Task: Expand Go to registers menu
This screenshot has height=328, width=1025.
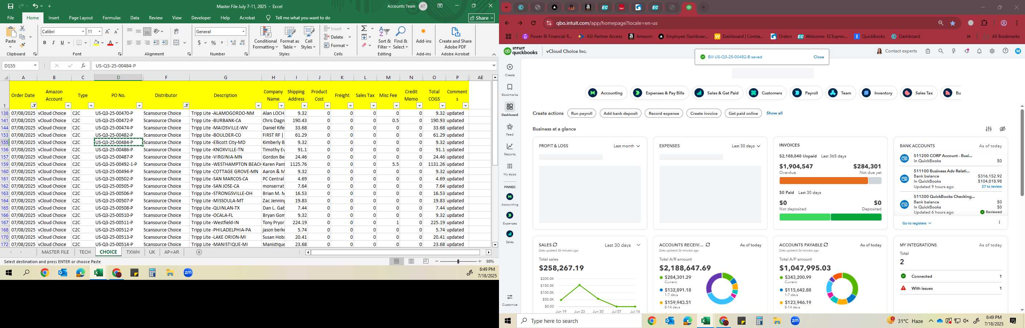Action: click(917, 223)
